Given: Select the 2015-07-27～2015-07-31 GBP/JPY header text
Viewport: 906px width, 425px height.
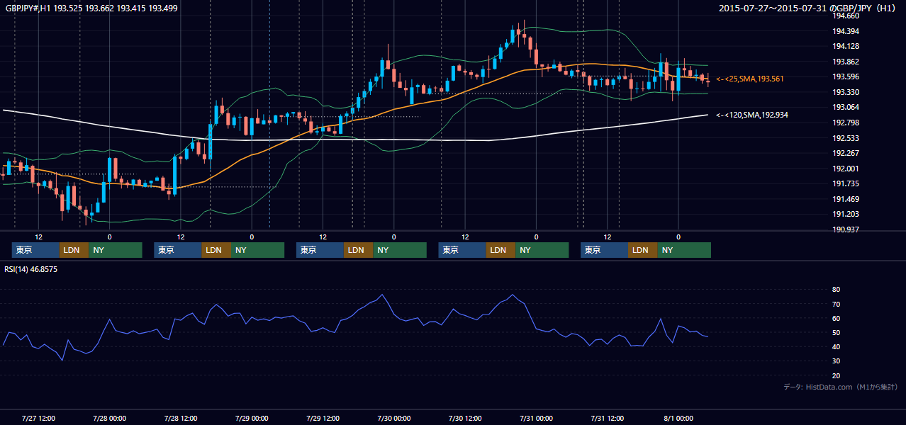Looking at the screenshot, I should [x=808, y=8].
